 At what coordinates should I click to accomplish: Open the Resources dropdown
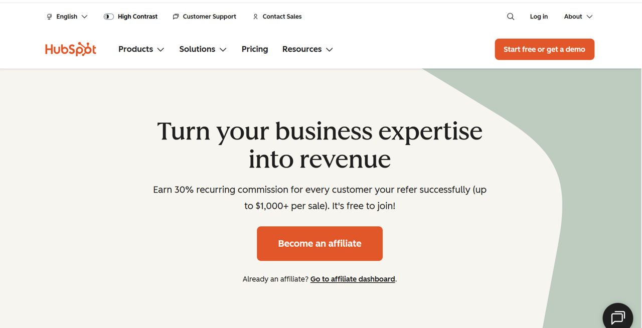307,49
